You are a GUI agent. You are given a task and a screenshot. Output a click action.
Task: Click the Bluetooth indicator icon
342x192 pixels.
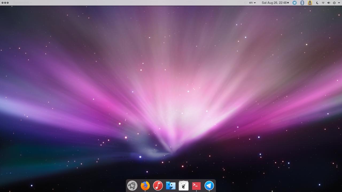[302, 3]
